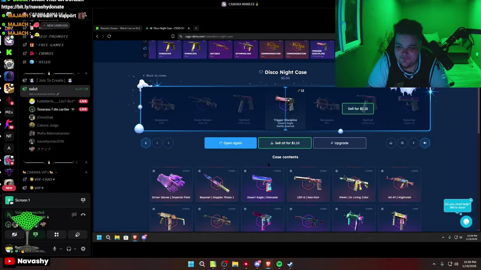481x270 pixels.
Task: Deafen Discord headphones
Action: pos(69,249)
